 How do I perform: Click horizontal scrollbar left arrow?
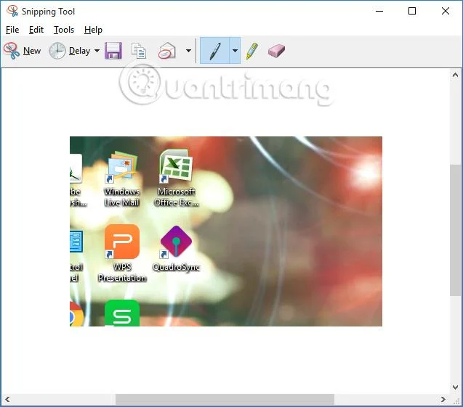pyautogui.click(x=7, y=399)
